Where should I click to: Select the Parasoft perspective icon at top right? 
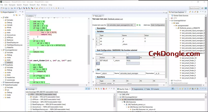tap(206, 8)
